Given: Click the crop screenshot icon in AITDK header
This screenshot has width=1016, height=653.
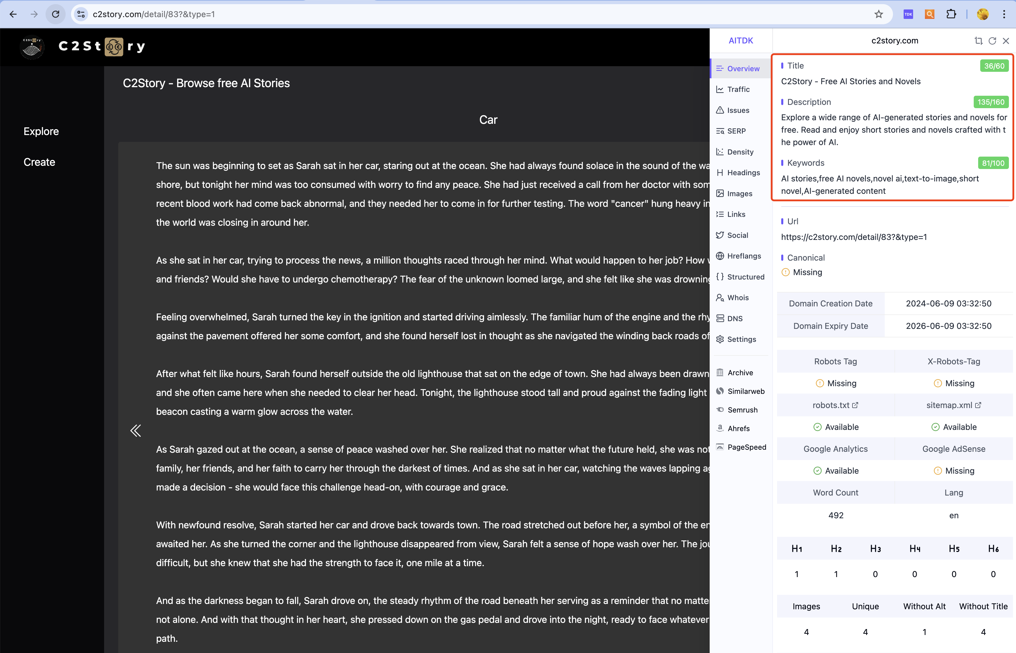Looking at the screenshot, I should [x=978, y=41].
